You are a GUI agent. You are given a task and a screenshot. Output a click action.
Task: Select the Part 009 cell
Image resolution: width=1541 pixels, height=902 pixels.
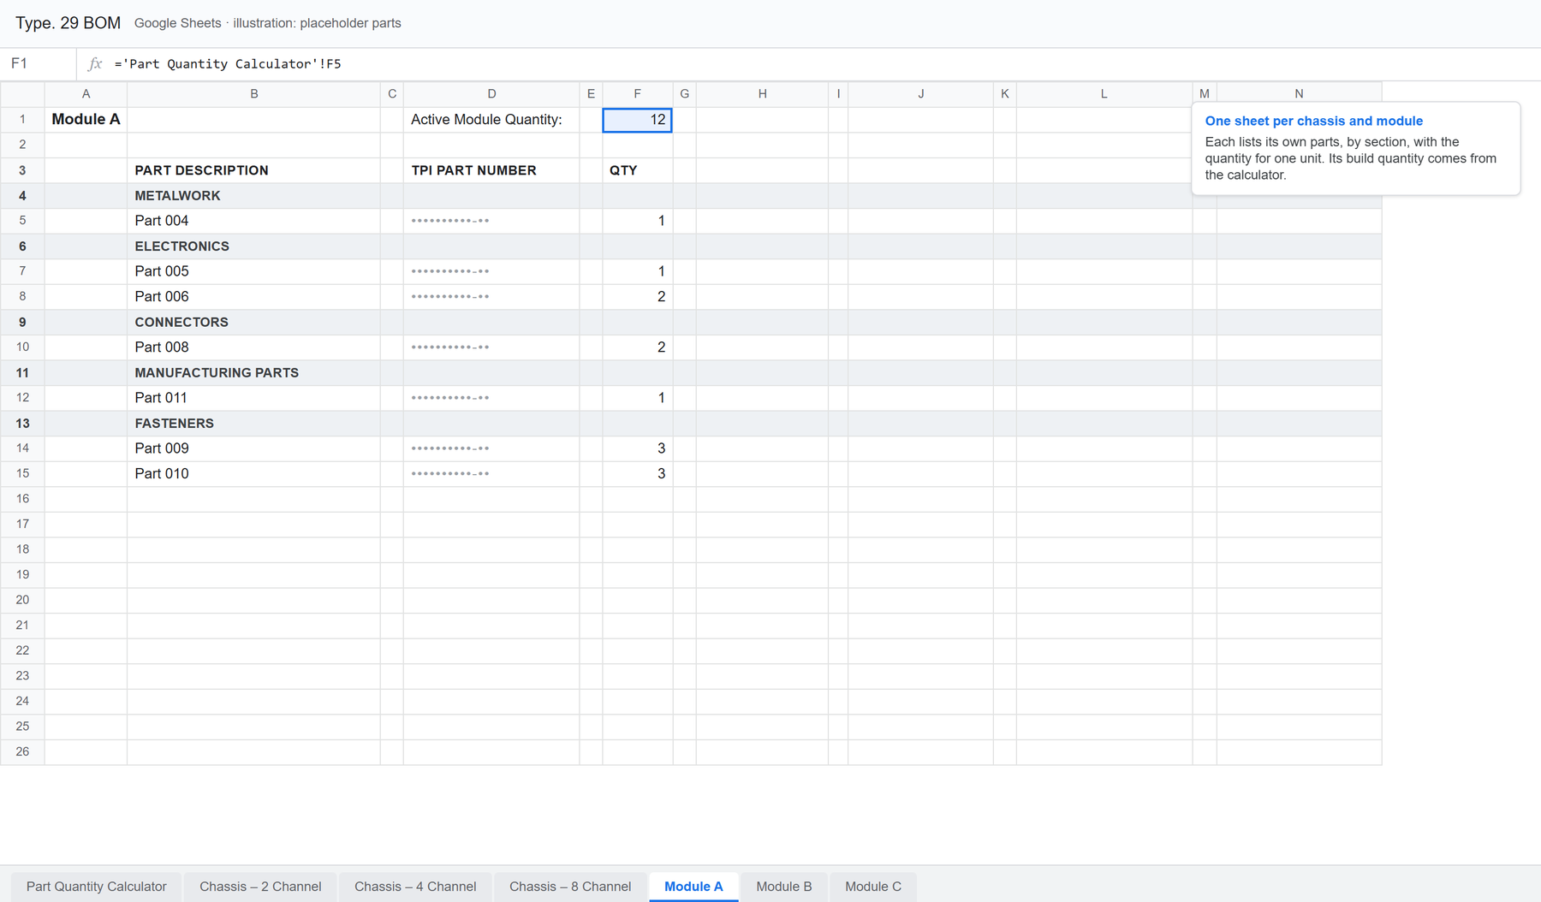pos(253,448)
